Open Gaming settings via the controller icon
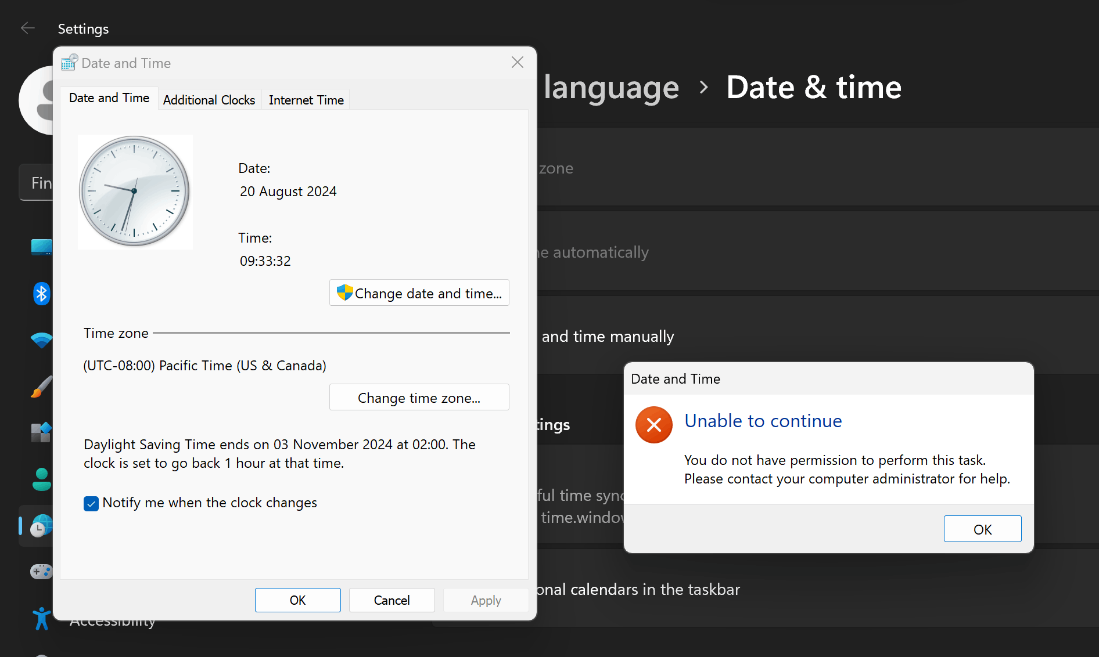 click(x=41, y=571)
